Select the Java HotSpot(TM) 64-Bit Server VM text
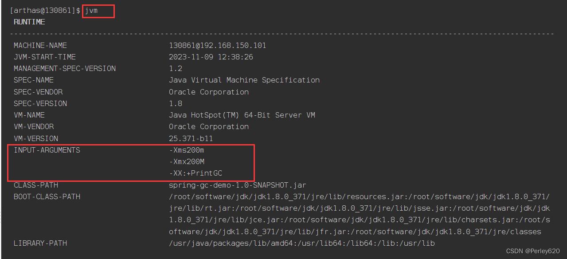The width and height of the screenshot is (567, 259). click(x=242, y=115)
